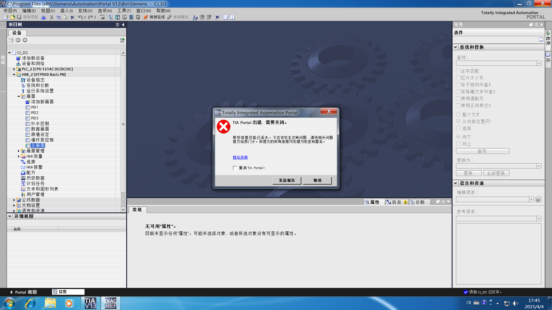Click the open project toolbar icon
The height and width of the screenshot is (310, 552).
13,17
